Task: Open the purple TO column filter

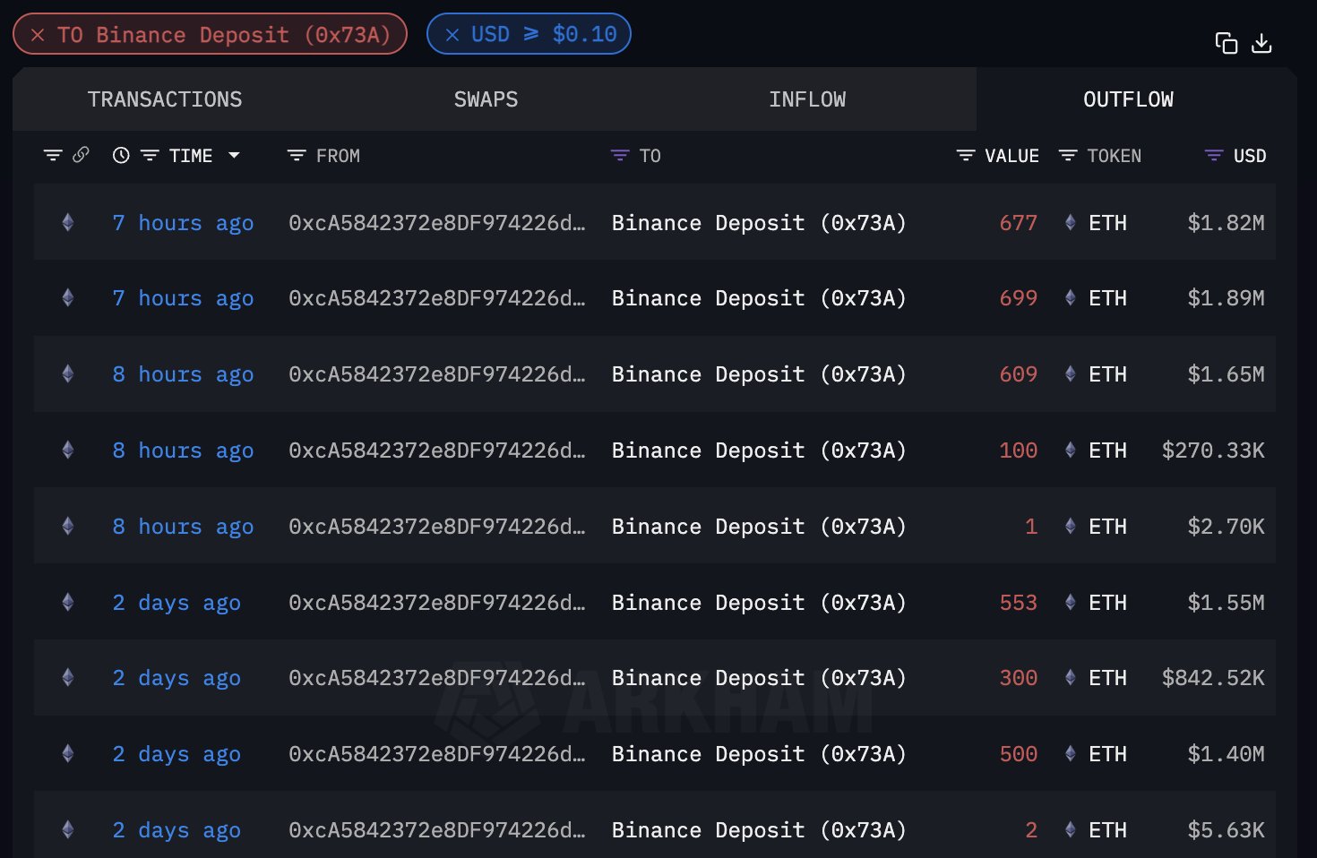Action: [620, 156]
